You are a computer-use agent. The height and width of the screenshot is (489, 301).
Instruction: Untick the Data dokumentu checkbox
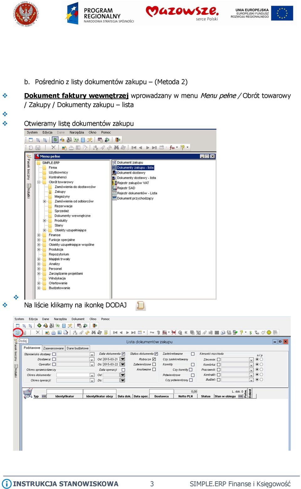123,354
